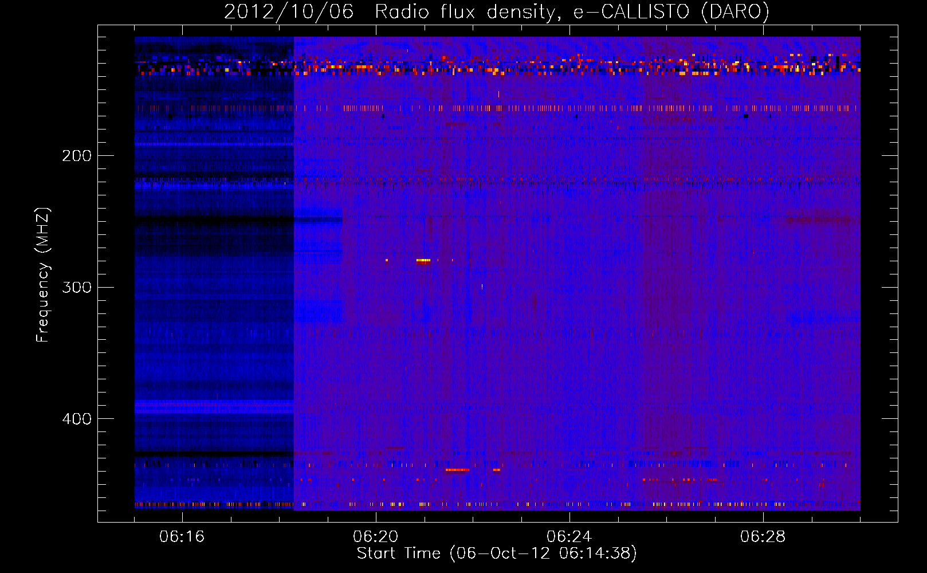Click the 400 frequency tick label
The height and width of the screenshot is (573, 927).
(77, 419)
